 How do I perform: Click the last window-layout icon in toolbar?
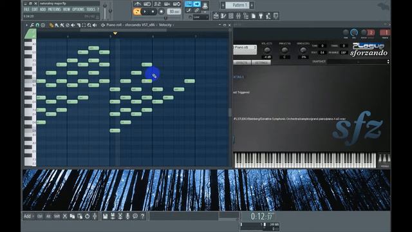pyautogui.click(x=276, y=15)
